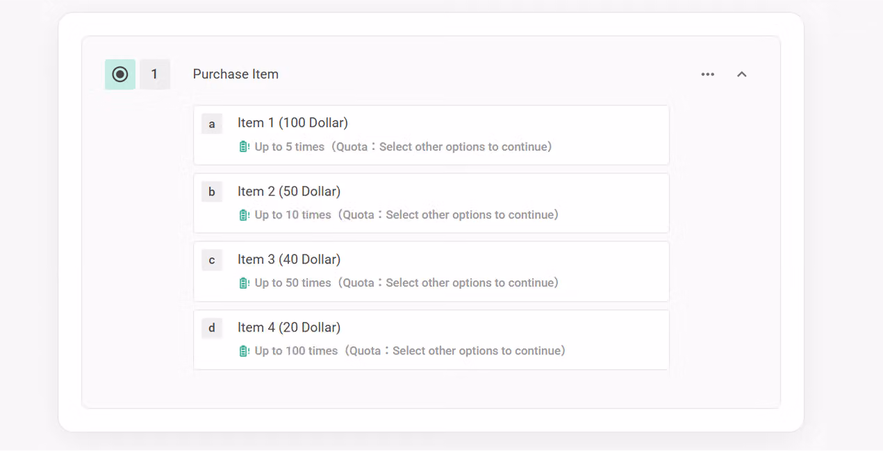Viewport: 883px width, 451px height.
Task: Click the 'Up to 10 times' quota text
Action: pyautogui.click(x=293, y=215)
